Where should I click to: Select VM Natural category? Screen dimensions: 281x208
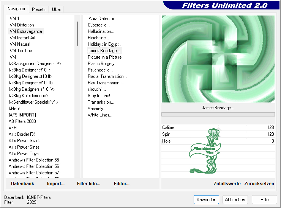[20, 44]
